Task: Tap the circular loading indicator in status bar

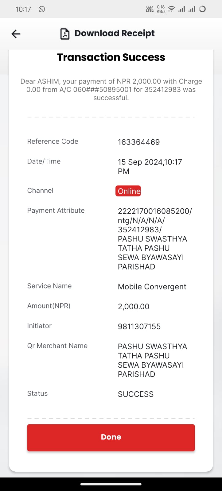Action: click(202, 9)
